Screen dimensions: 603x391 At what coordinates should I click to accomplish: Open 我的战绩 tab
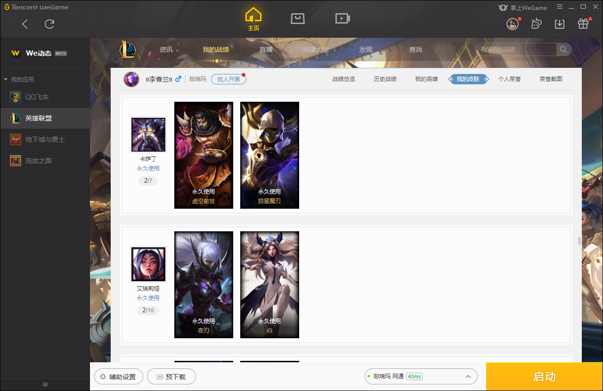pyautogui.click(x=216, y=49)
